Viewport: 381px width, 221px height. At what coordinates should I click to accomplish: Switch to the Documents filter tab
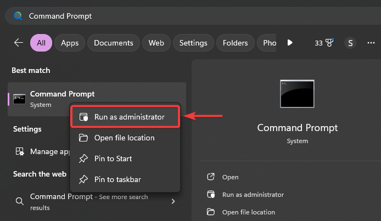113,42
